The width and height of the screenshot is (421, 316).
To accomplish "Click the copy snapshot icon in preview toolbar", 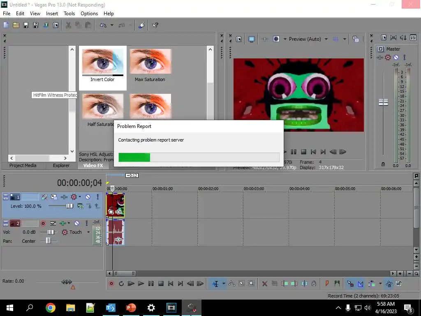I will pos(356,39).
